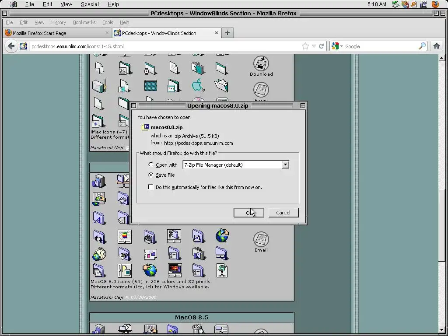Click the dialog's windowshade collapse box
This screenshot has height=336, width=448.
[303, 106]
